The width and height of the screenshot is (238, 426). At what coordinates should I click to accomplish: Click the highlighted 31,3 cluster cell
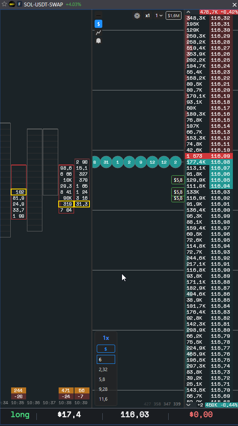click(82, 204)
